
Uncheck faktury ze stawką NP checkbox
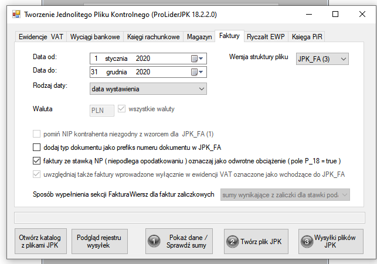(x=36, y=160)
